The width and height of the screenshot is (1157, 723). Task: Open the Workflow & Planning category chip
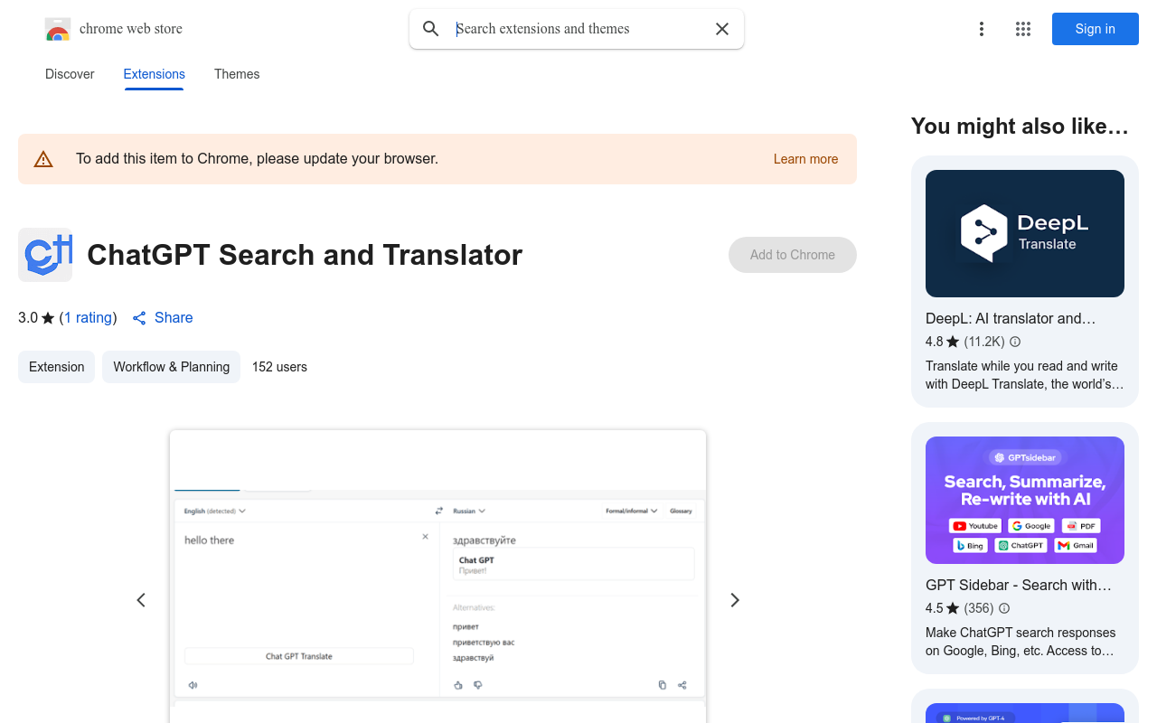pos(171,367)
